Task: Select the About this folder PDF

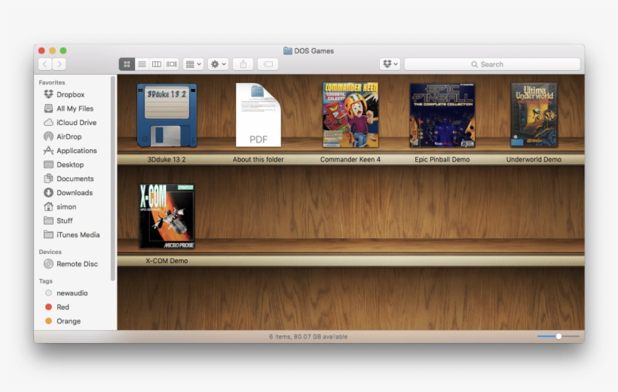Action: click(259, 115)
